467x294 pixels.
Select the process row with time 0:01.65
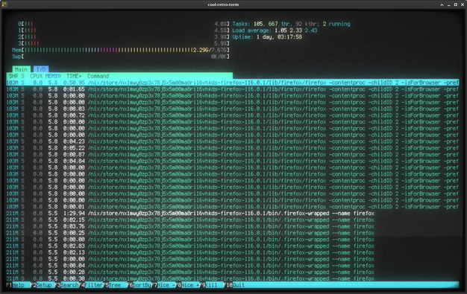click(233, 89)
